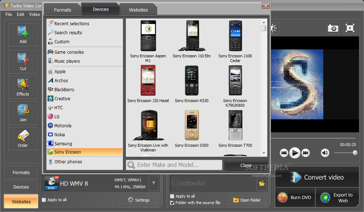This screenshot has width=364, height=212.
Task: Start conversion with Convert video
Action: pos(317,177)
